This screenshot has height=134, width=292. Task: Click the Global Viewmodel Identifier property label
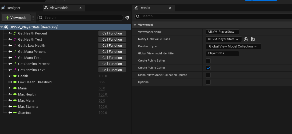click(157, 54)
